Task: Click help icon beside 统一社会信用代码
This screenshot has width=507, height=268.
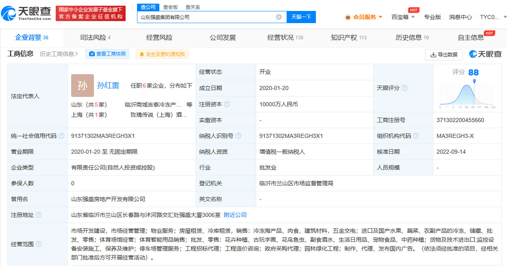Action: (61, 136)
